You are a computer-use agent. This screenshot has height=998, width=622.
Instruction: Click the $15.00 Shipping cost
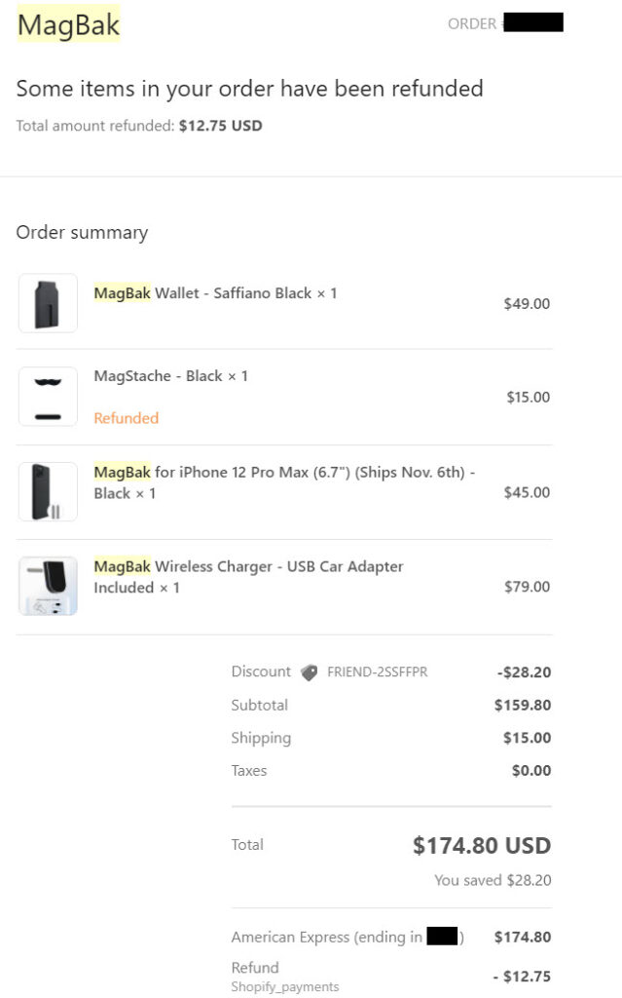(x=527, y=738)
